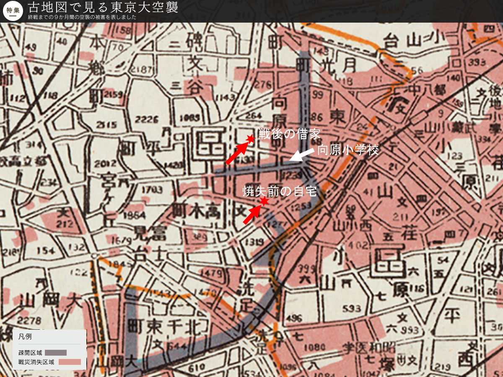The image size is (503, 377).
Task: Click the 特集 circular badge icon
Action: point(13,11)
